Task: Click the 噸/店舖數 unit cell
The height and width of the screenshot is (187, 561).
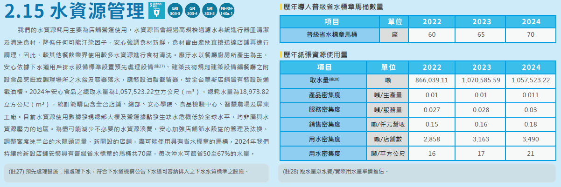Action: tap(388, 139)
